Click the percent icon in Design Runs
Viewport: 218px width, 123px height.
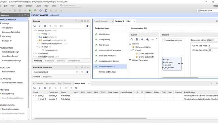coord(76,88)
